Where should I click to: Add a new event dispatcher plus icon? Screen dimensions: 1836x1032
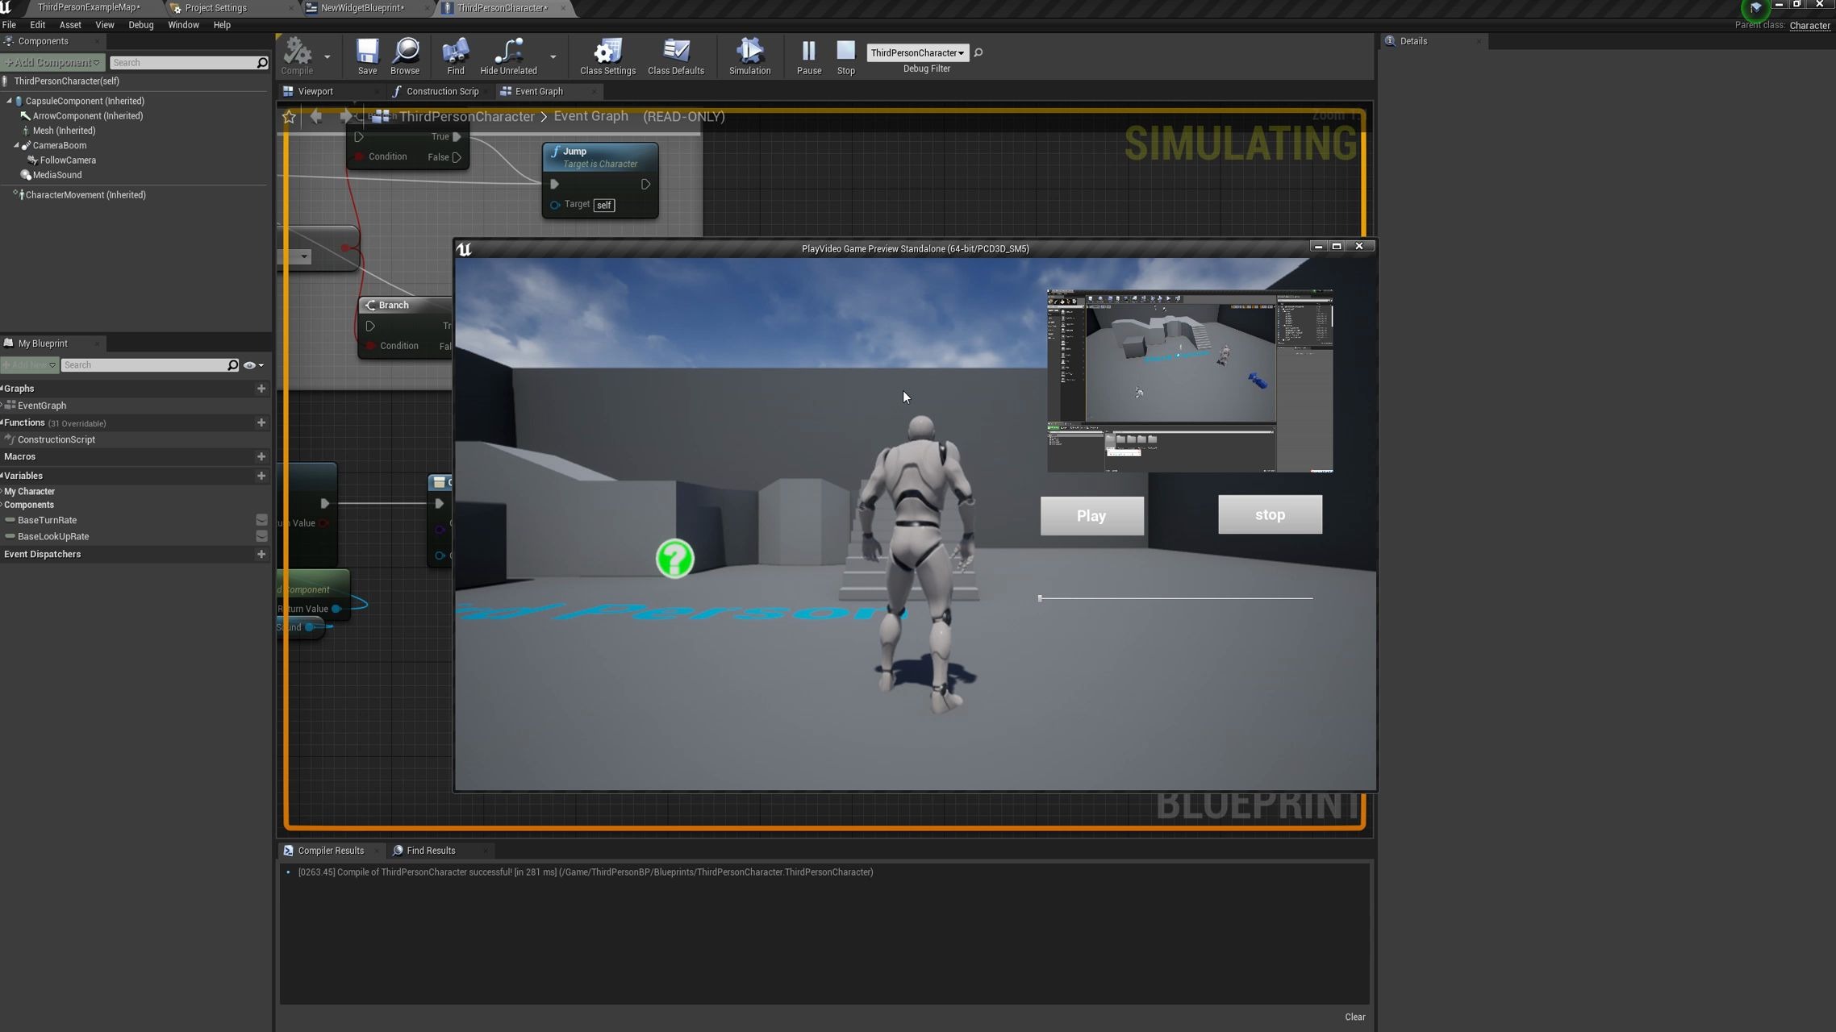point(261,554)
